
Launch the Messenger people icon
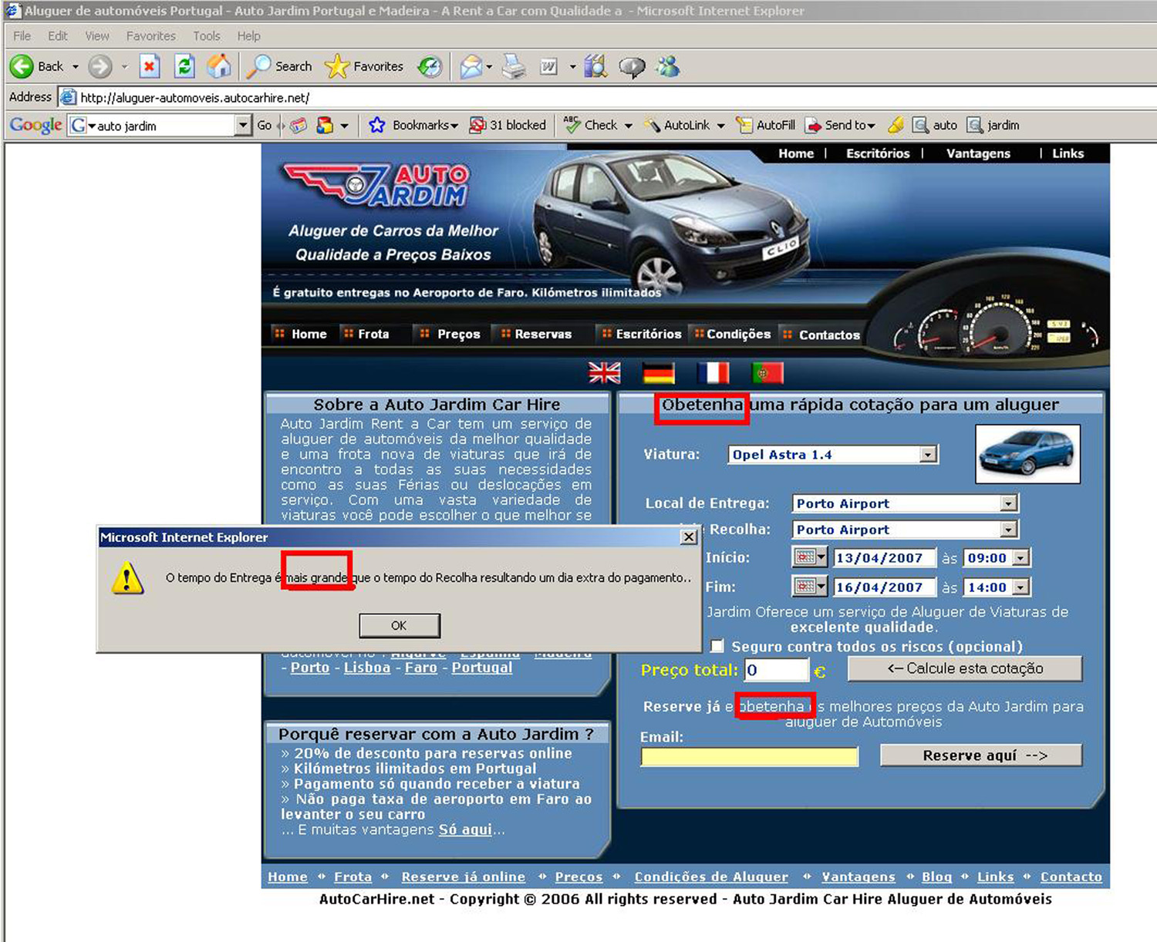click(668, 67)
